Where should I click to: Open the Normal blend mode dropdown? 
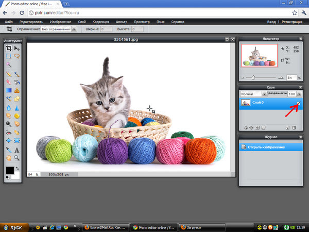[264, 94]
